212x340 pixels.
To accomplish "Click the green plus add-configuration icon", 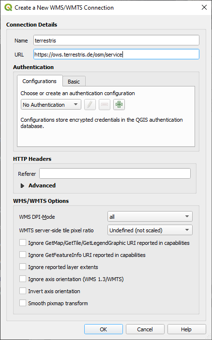I will click(119, 105).
